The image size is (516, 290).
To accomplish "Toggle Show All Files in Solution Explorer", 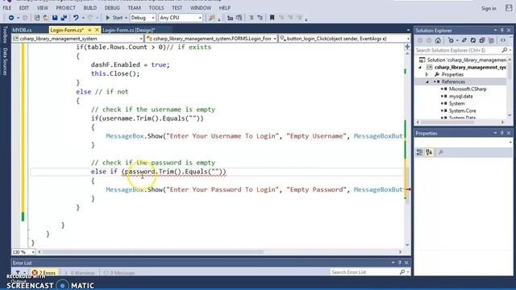I will point(491,40).
